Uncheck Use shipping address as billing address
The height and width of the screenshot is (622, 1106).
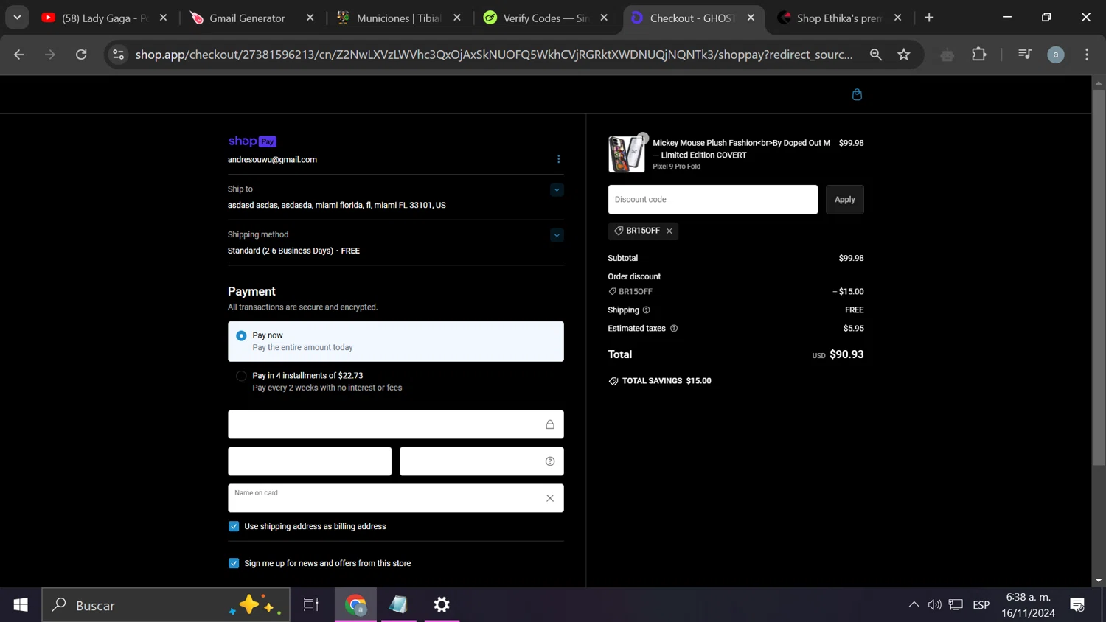(x=234, y=526)
